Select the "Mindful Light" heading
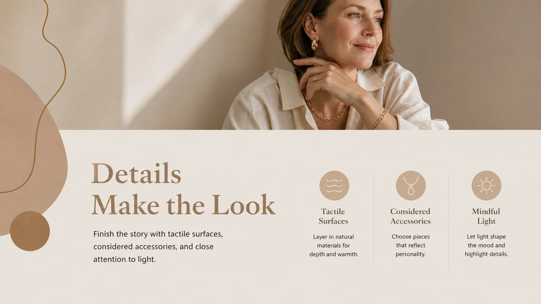 [486, 216]
